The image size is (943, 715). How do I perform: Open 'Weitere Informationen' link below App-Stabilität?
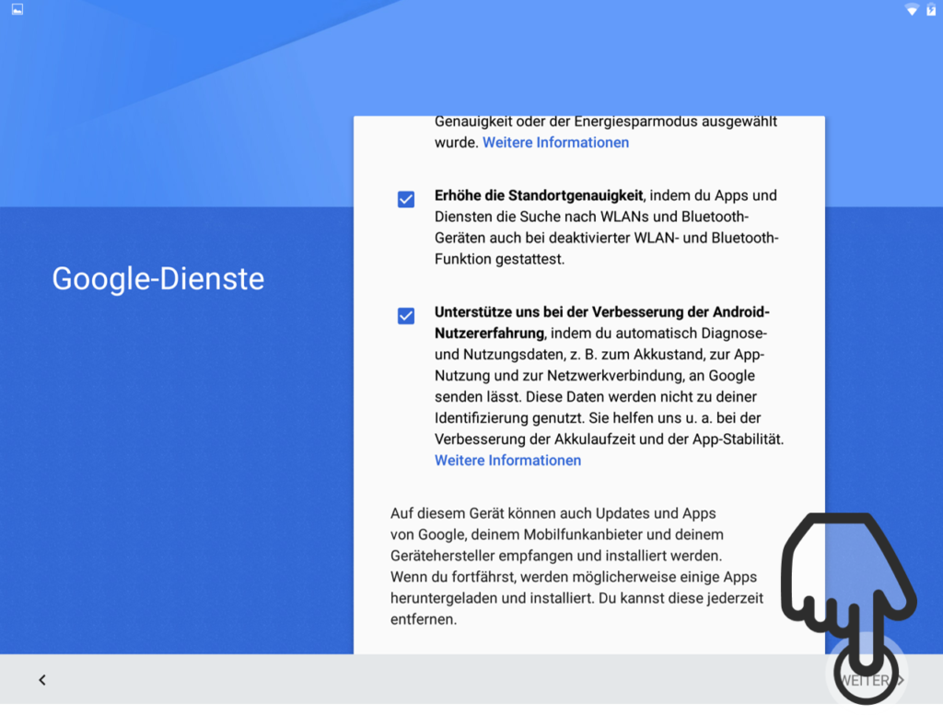507,461
